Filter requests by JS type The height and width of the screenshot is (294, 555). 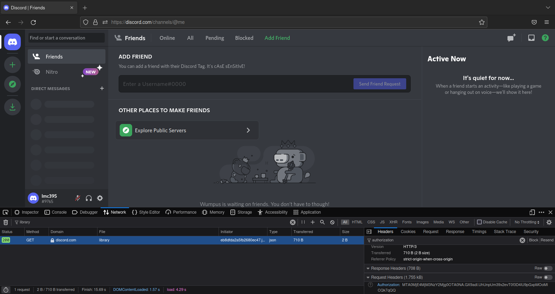pos(382,222)
